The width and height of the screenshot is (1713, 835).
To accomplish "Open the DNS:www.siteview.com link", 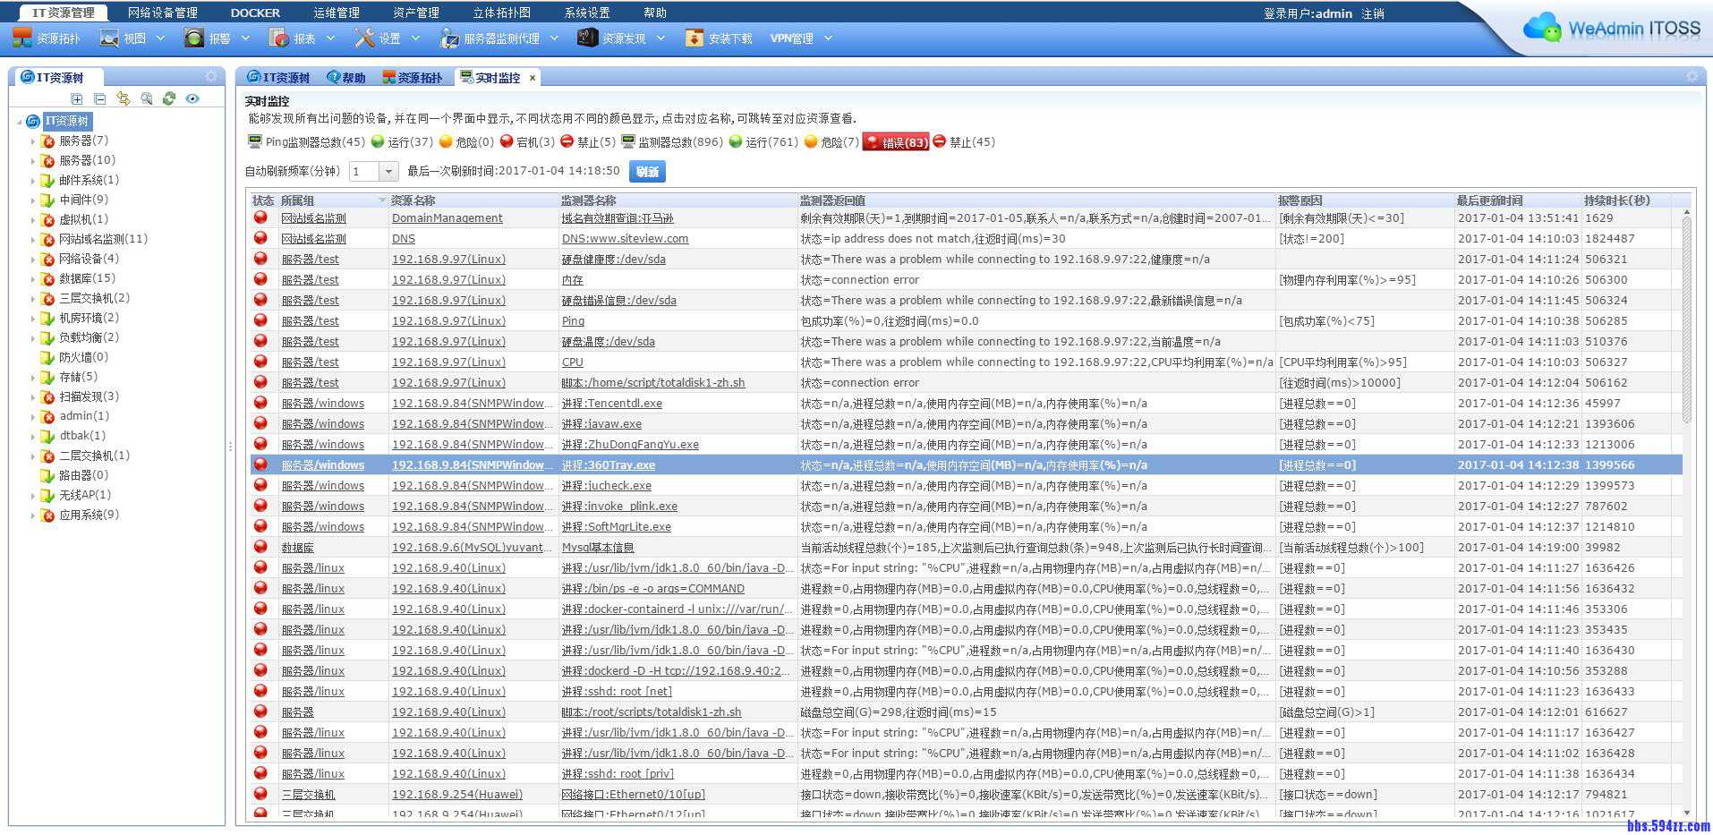I will click(624, 238).
